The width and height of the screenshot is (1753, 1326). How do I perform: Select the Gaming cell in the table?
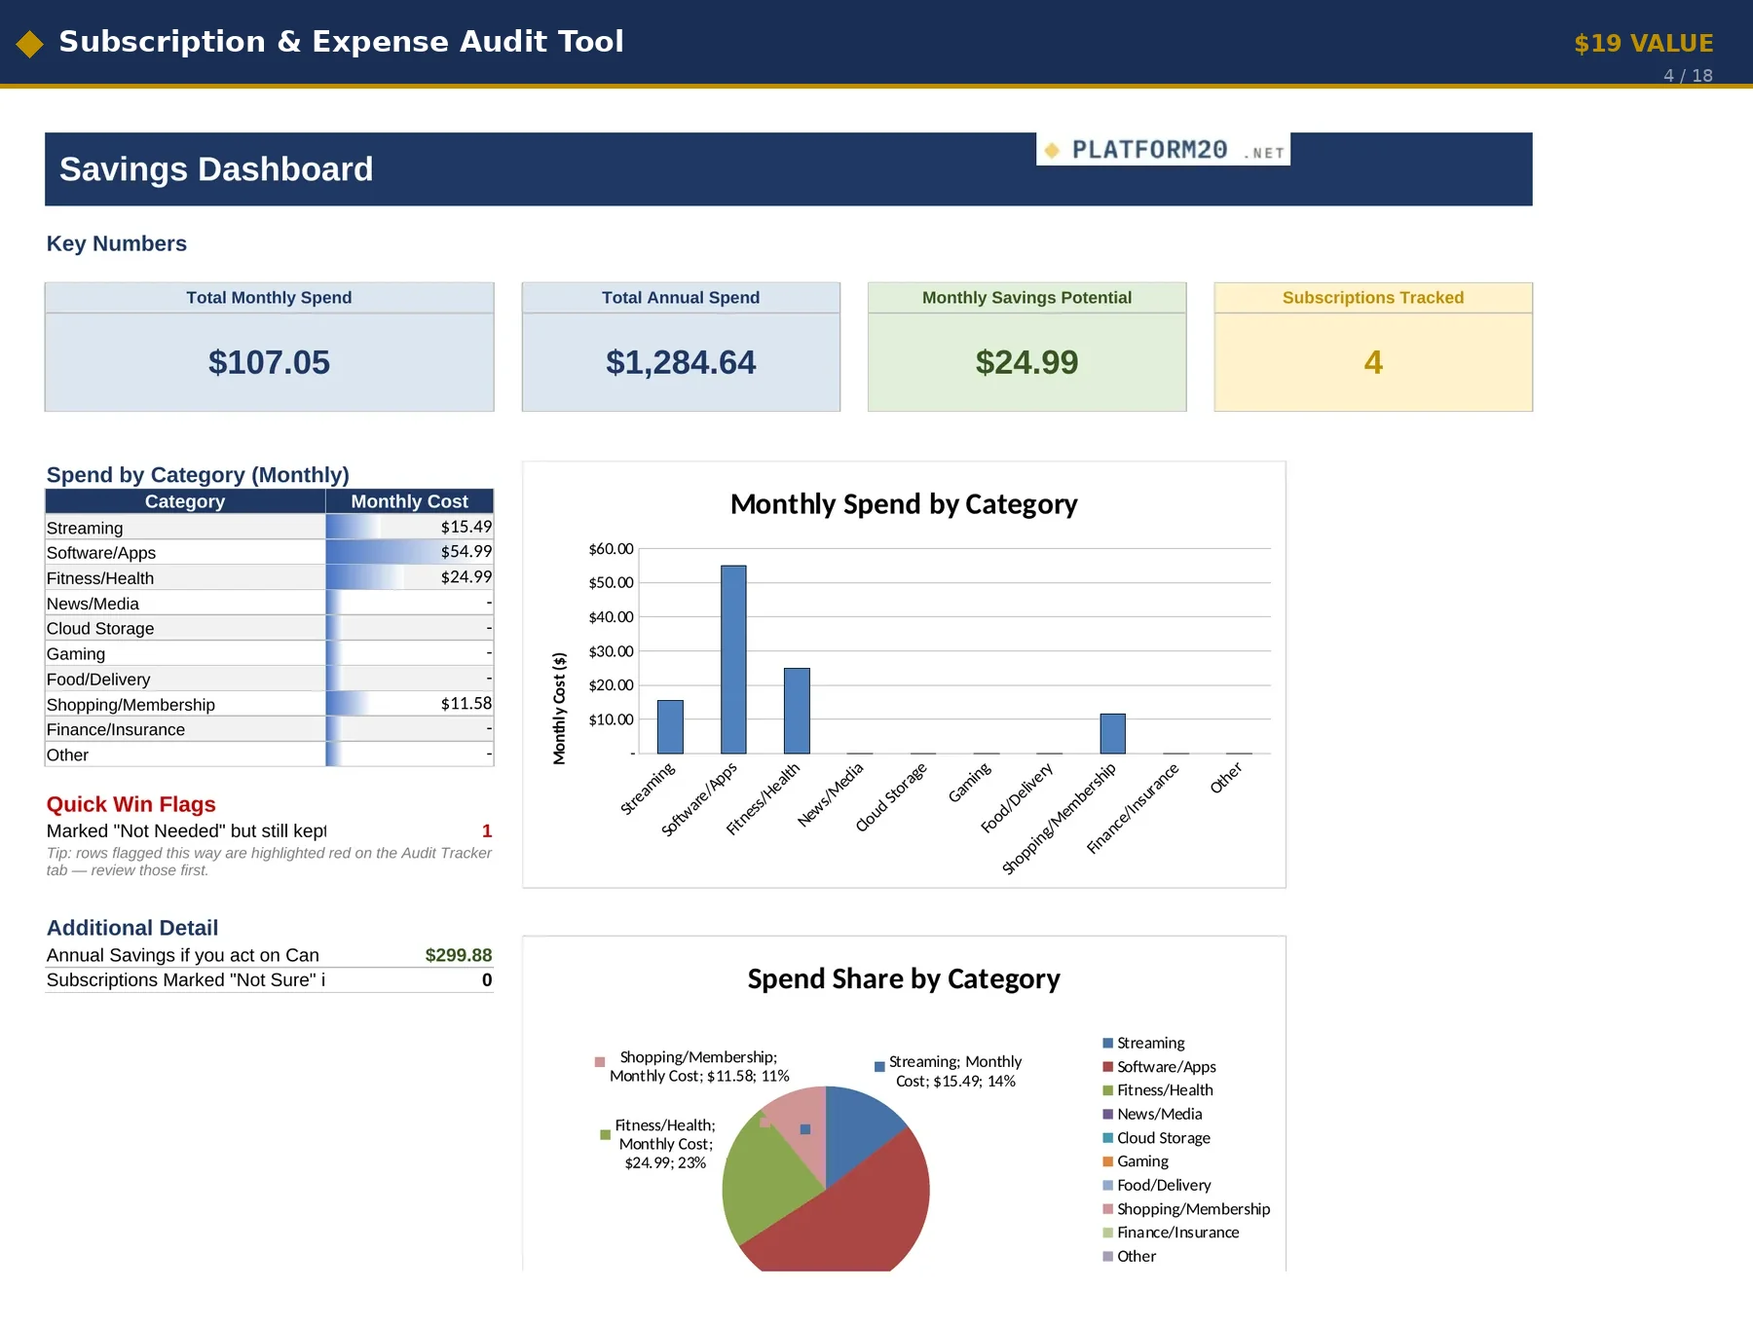tap(185, 653)
